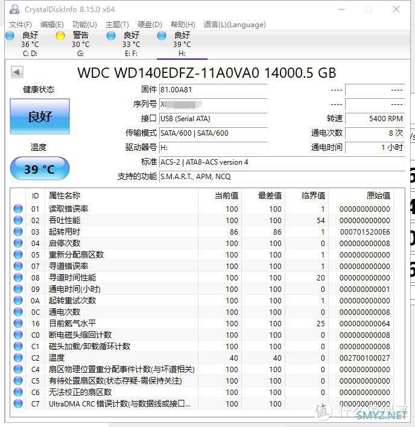Open the 帮助(H) menu
This screenshot has width=415, height=427.
point(183,25)
